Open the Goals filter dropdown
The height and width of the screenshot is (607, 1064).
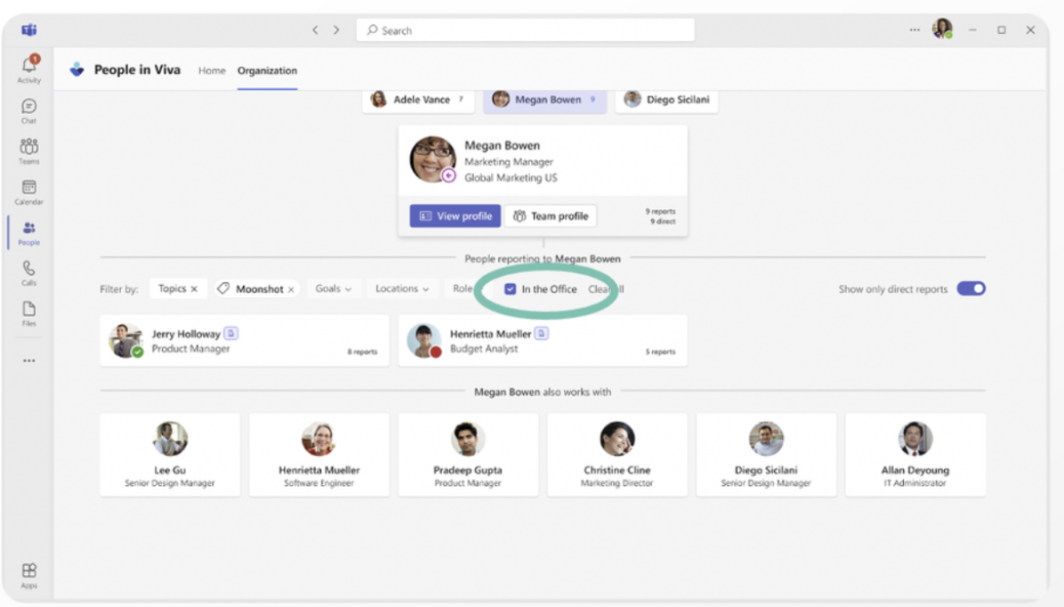[334, 288]
